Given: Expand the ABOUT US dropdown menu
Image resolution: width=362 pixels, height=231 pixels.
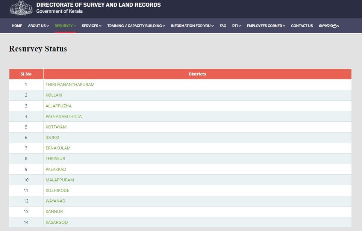Looking at the screenshot, I should (x=38, y=26).
